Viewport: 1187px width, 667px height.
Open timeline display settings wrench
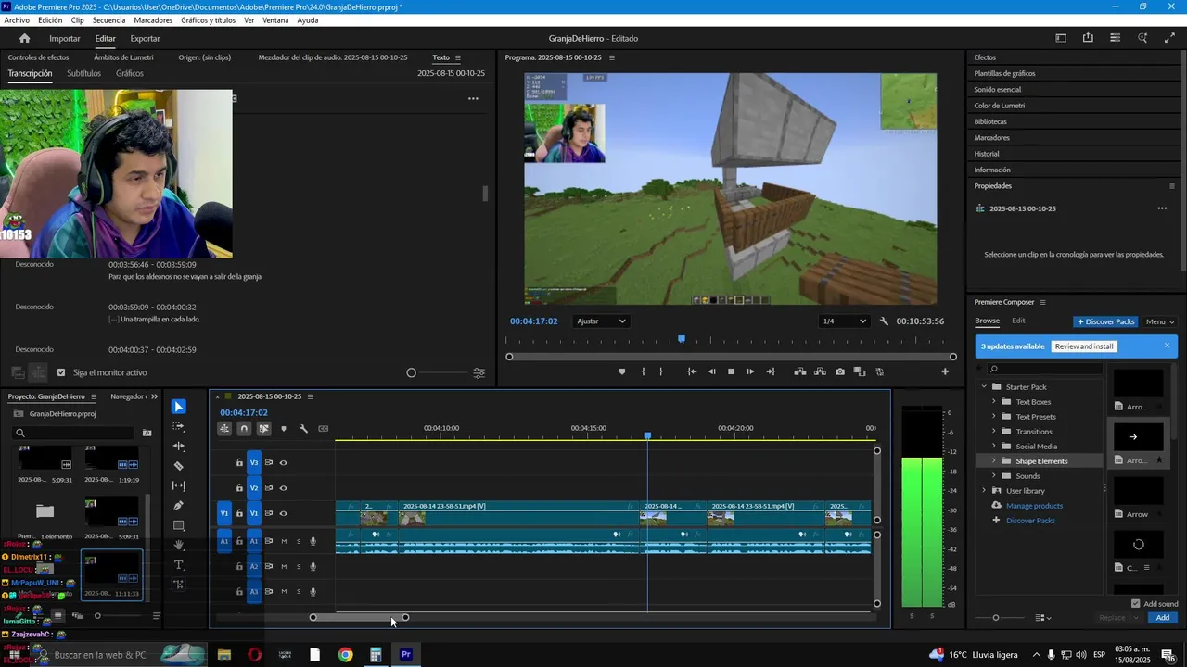point(303,429)
